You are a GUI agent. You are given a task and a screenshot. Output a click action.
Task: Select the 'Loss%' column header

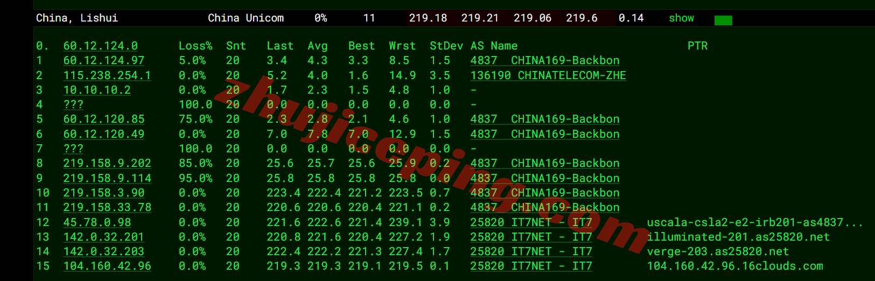click(x=195, y=46)
